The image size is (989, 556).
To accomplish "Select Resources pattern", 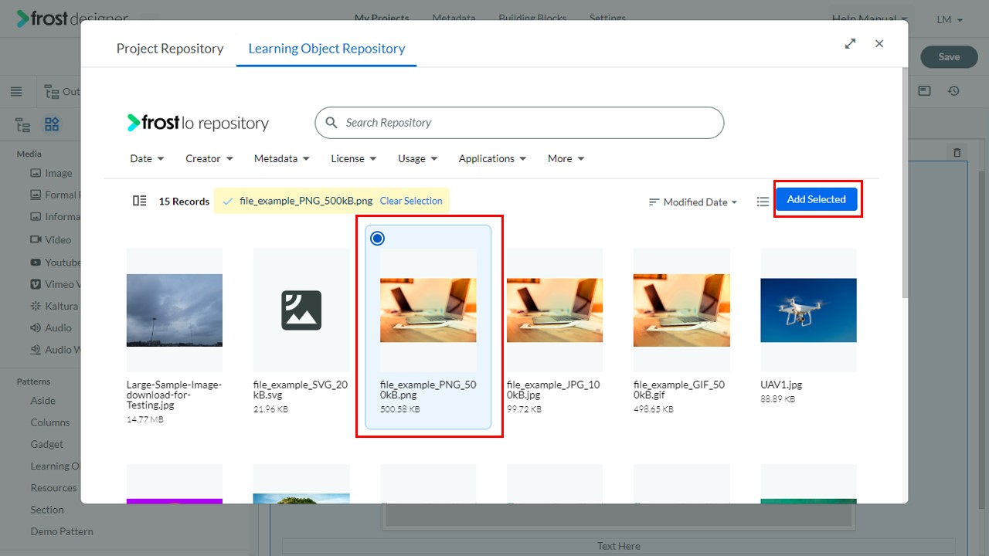I will coord(53,487).
